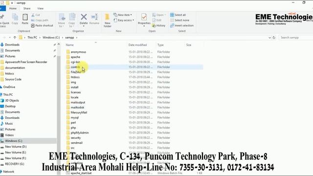Click Windows (C:) in the address path
The height and width of the screenshot is (176, 313).
click(51, 38)
